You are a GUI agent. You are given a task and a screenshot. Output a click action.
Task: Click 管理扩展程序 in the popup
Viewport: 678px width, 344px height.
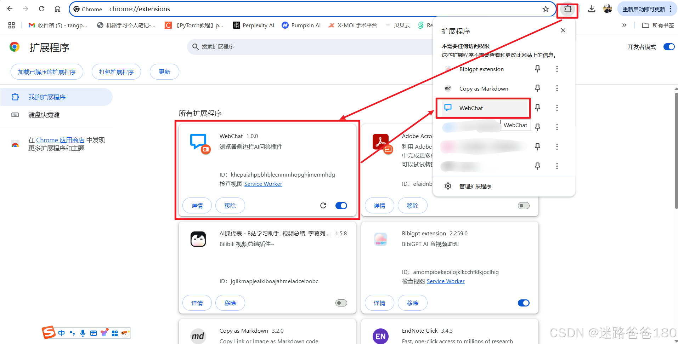point(504,186)
